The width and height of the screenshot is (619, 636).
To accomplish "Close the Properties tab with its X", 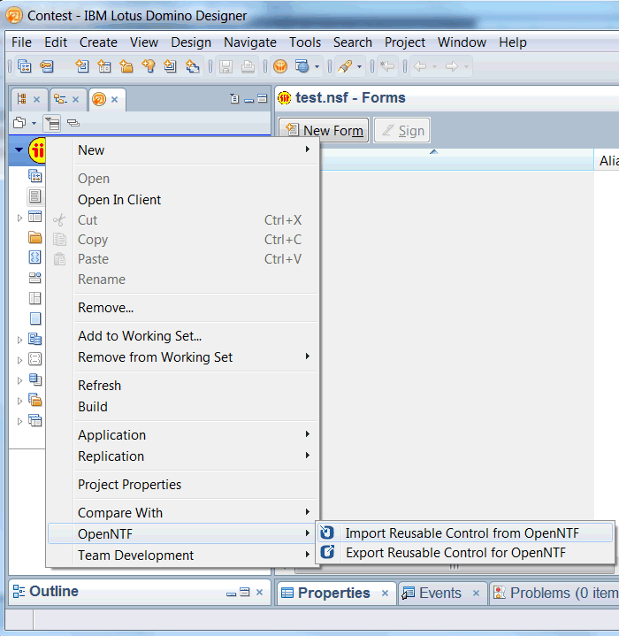I will [x=385, y=594].
